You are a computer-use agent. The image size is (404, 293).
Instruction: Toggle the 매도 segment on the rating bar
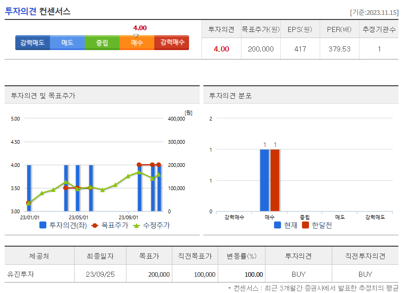tap(67, 43)
